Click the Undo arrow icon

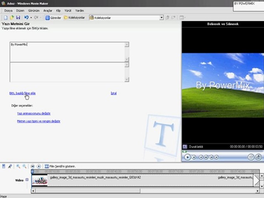[26, 18]
